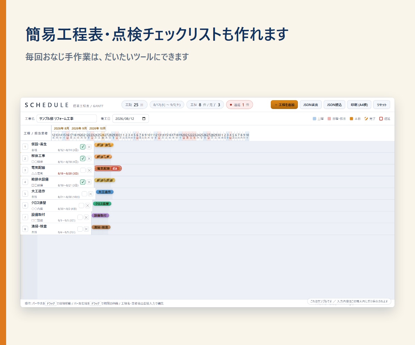Uncheck completion for 給排水設備
415x345 pixels.
pos(83,182)
